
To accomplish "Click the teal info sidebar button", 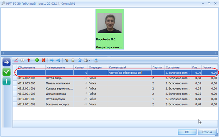I will [7, 81].
